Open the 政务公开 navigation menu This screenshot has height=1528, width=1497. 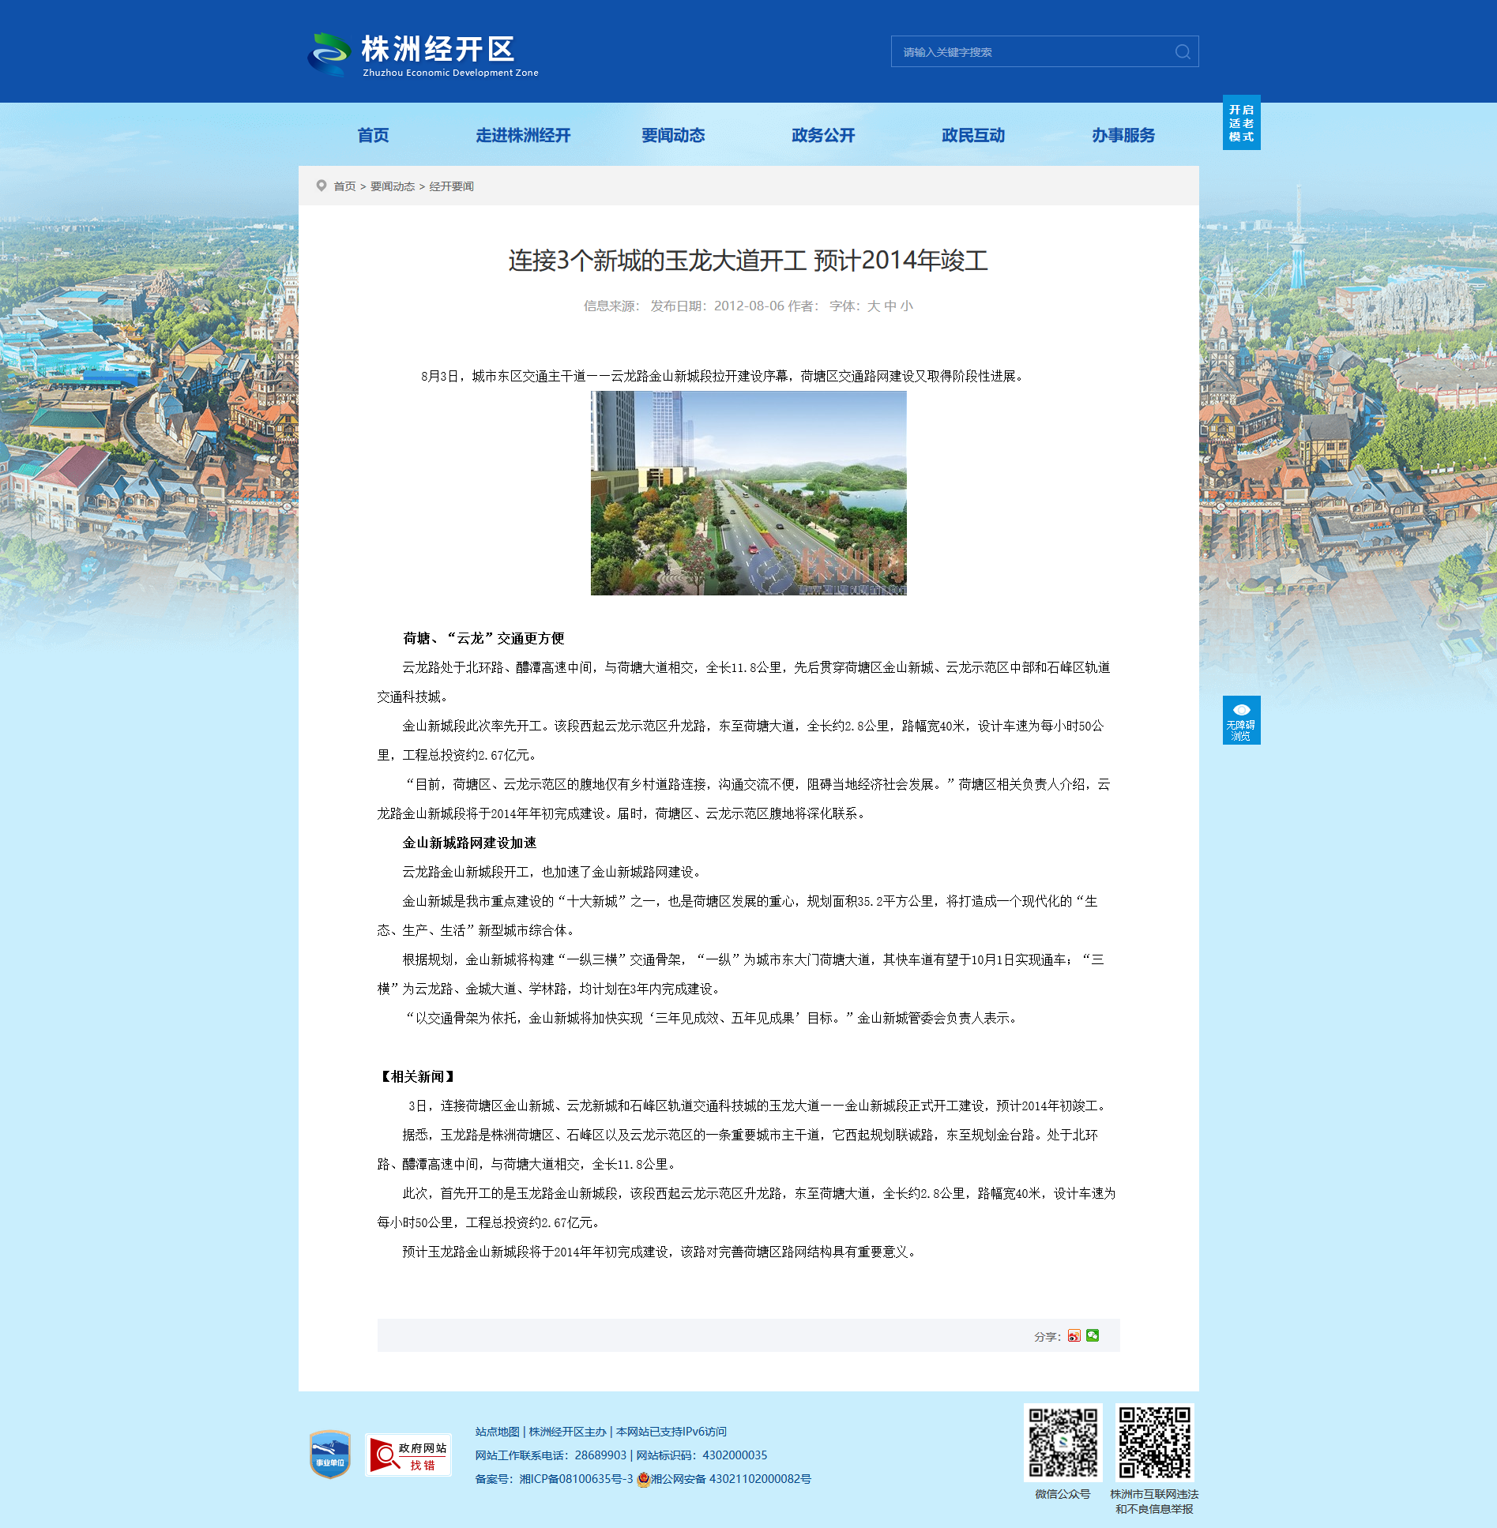pyautogui.click(x=823, y=136)
